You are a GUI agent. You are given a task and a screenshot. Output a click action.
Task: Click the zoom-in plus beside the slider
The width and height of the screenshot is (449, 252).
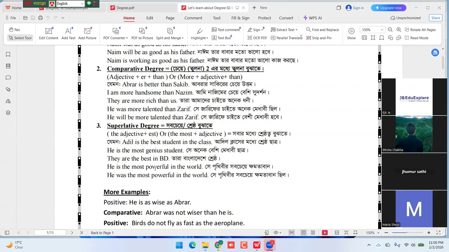click(x=429, y=233)
